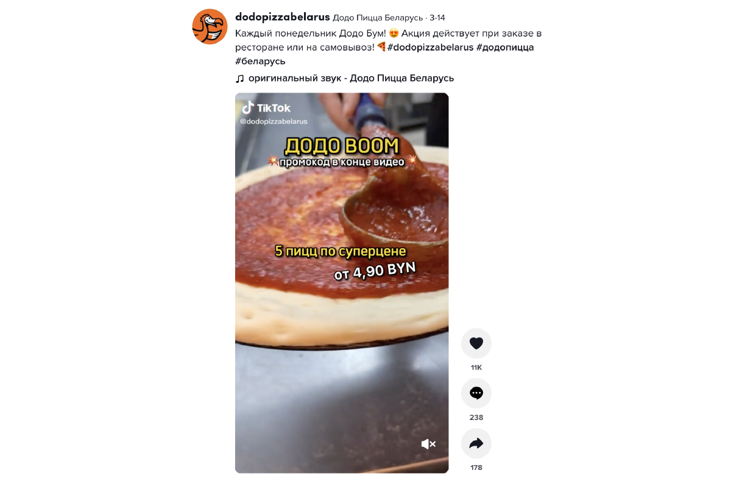Open the Dodo Pizza bird avatar

point(210,27)
